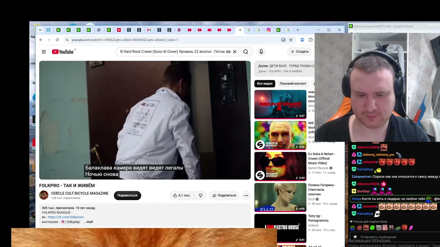Open the Massive Monday thumbnail 4:56
440x247 pixels.
tap(280, 136)
